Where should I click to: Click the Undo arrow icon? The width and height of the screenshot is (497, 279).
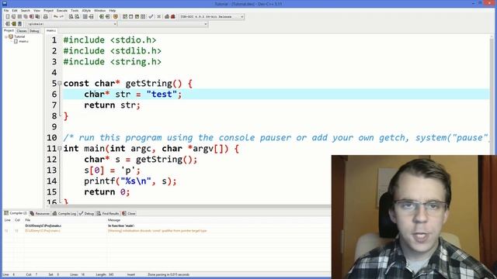[56, 16]
